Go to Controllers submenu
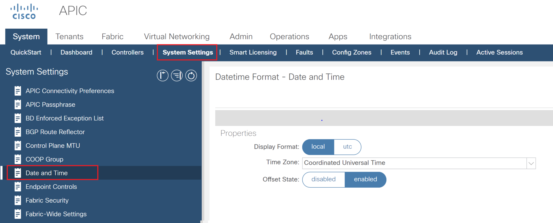This screenshot has width=553, height=223. coord(127,52)
